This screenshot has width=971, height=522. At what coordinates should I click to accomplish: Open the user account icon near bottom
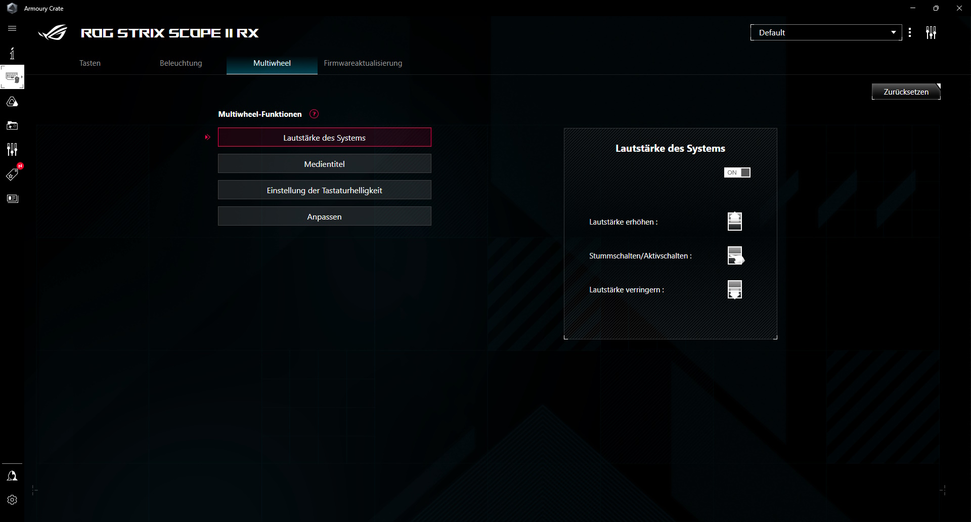(12, 475)
